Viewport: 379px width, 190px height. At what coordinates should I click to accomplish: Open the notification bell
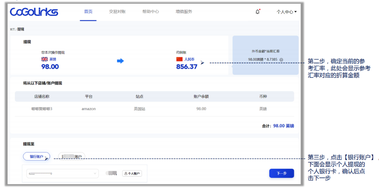click(257, 12)
